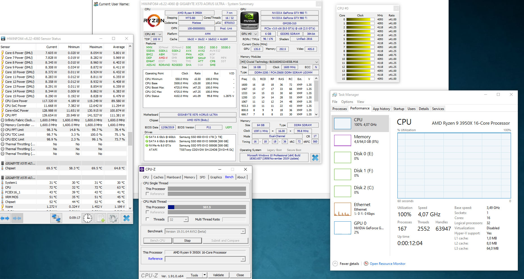Image resolution: width=524 pixels, height=279 pixels.
Task: Open the Options menu in Task Manager
Action: [x=347, y=102]
